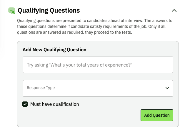Click the 'Add Question' text on the green button
The height and width of the screenshot is (134, 185).
pyautogui.click(x=157, y=115)
